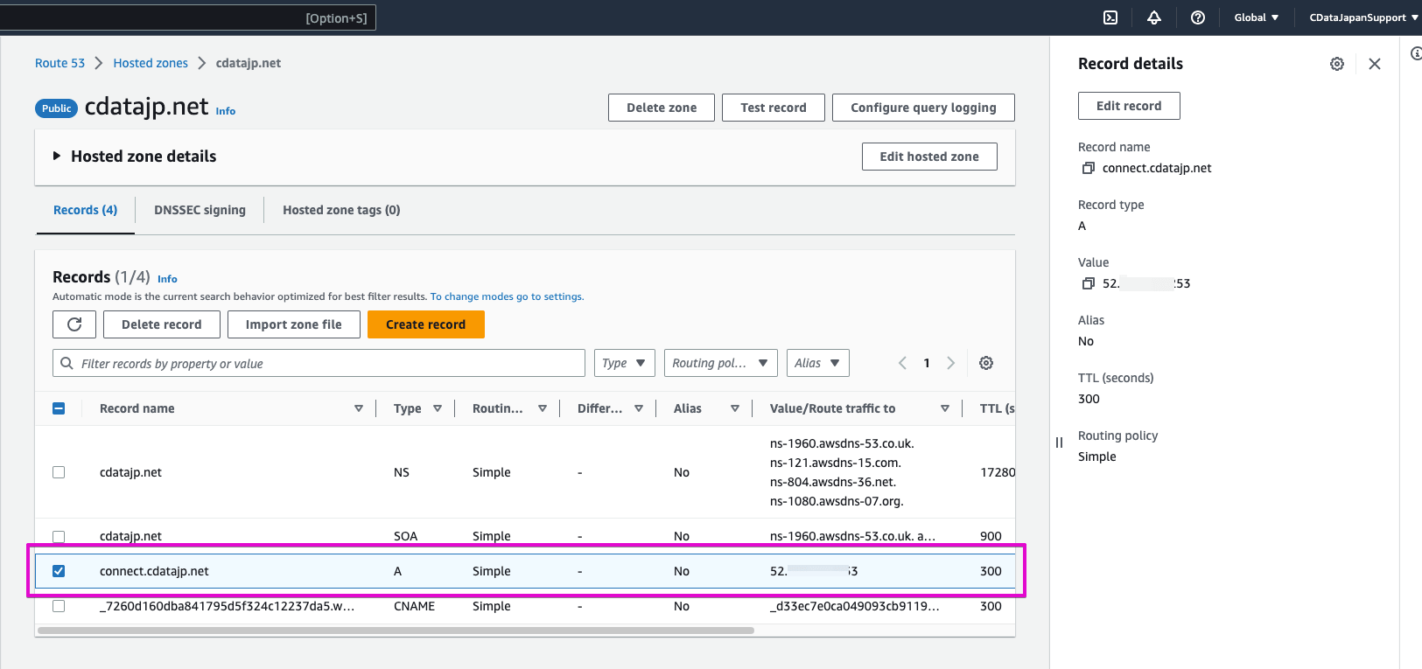Go to the next records page
The image size is (1422, 669).
(x=951, y=363)
